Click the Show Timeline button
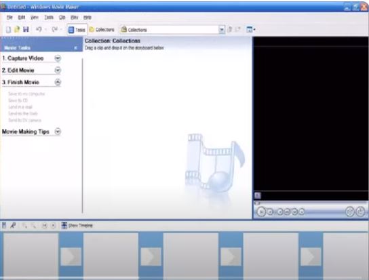The image size is (369, 280). tap(77, 225)
